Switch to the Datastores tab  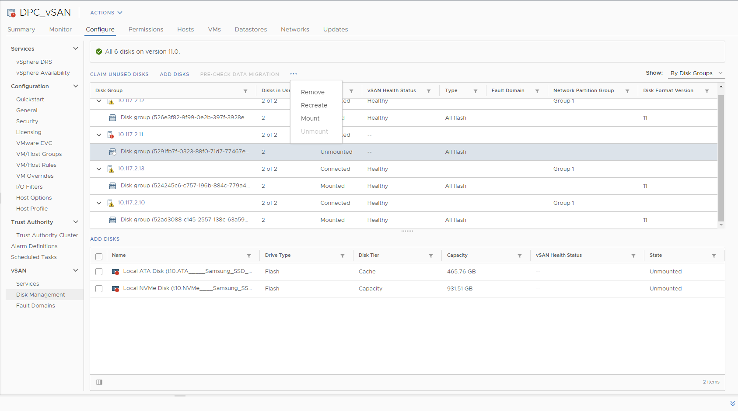pyautogui.click(x=251, y=29)
